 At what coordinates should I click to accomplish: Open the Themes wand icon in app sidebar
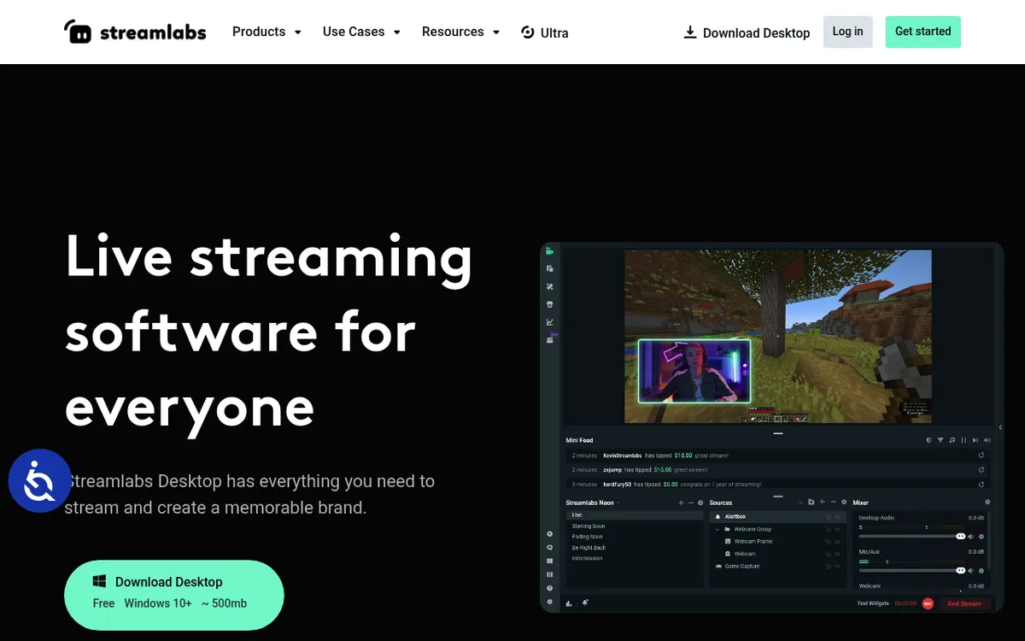pyautogui.click(x=550, y=286)
